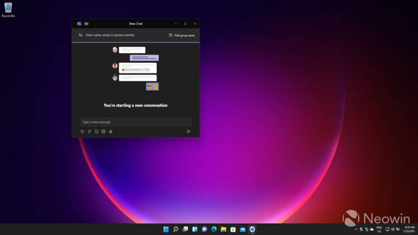Open the clock and date flyout

404,229
